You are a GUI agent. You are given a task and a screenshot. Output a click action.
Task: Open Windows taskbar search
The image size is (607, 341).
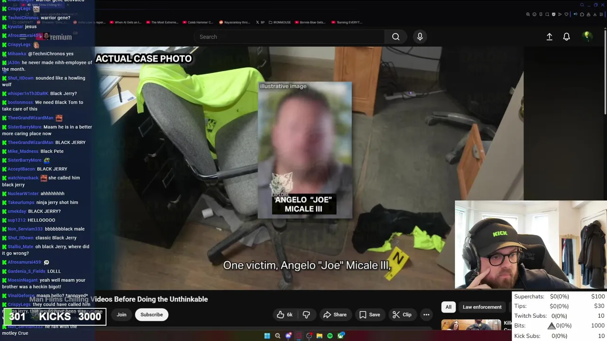click(278, 336)
